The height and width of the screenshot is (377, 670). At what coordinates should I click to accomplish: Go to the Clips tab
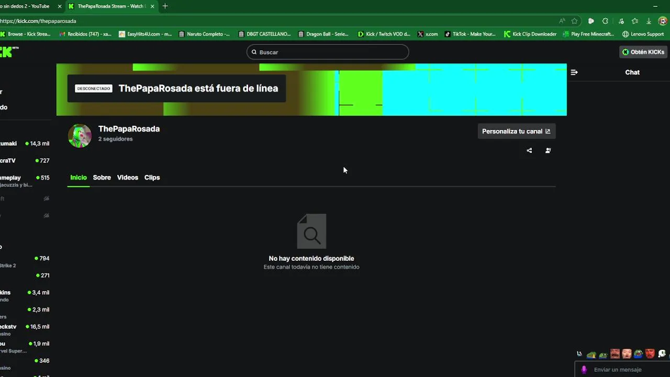click(152, 178)
